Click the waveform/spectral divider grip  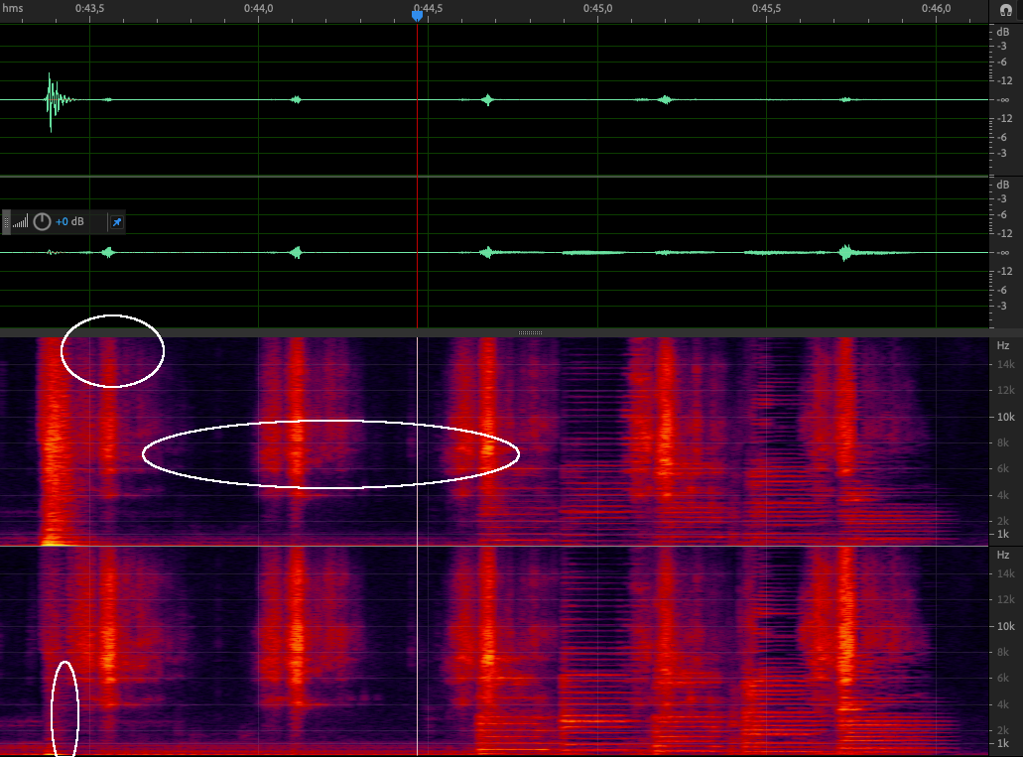click(530, 332)
